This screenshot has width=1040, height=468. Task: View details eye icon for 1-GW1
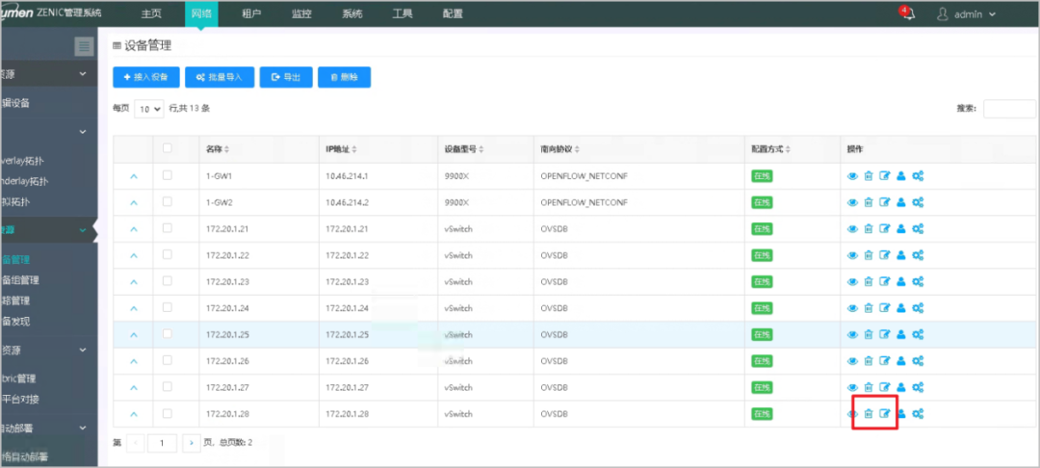click(x=853, y=176)
